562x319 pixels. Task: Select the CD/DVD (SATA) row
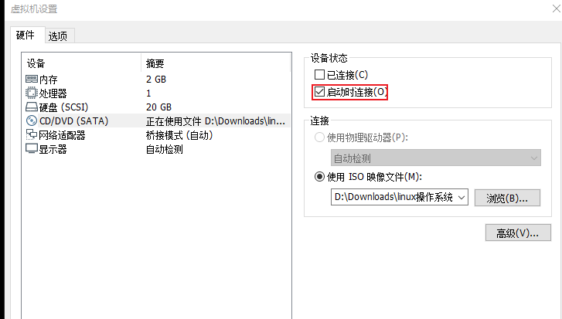click(x=156, y=121)
